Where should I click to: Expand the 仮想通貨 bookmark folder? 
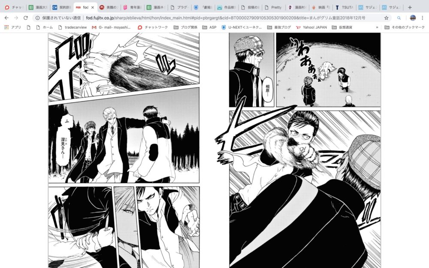(342, 27)
